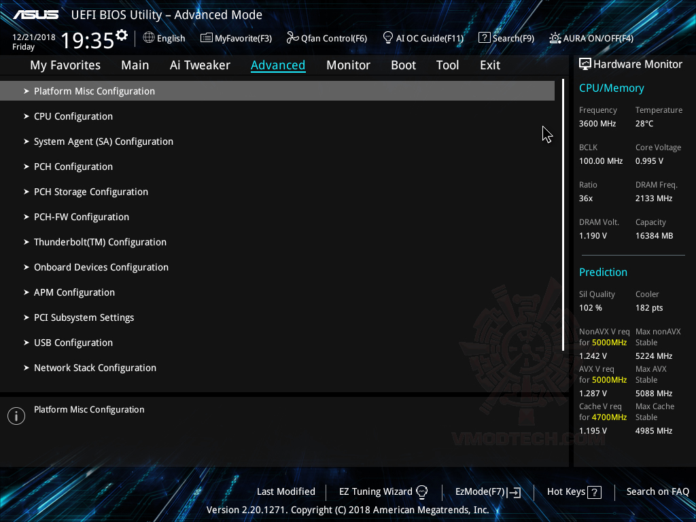Viewport: 696px width, 522px height.
Task: View Last Modified settings
Action: click(x=286, y=492)
